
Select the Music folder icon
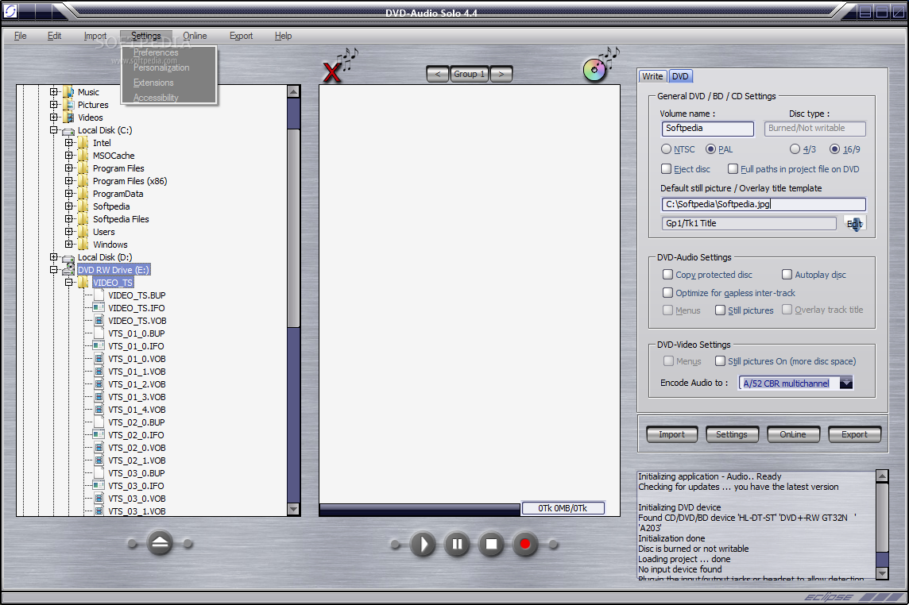click(69, 91)
